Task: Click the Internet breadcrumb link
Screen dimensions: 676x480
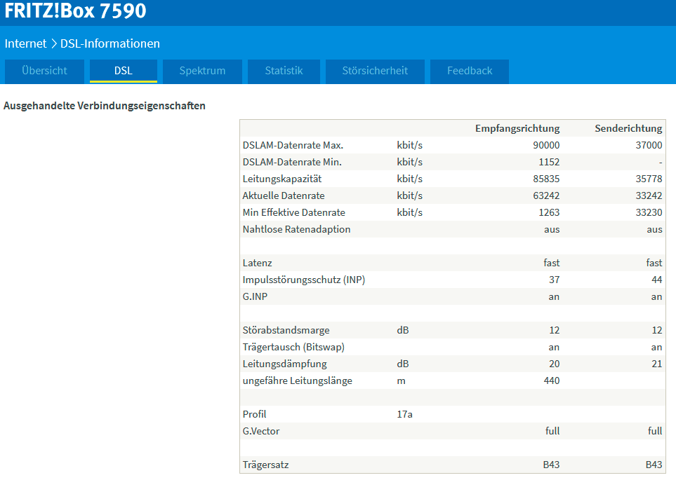Action: (25, 43)
